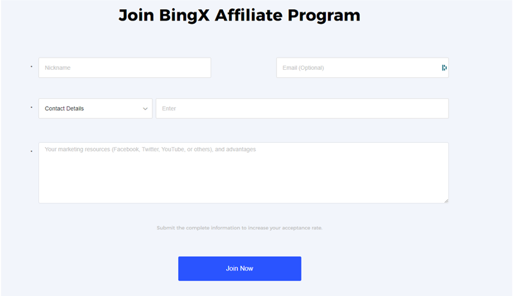Click the 'Enter' contact input box

(302, 108)
